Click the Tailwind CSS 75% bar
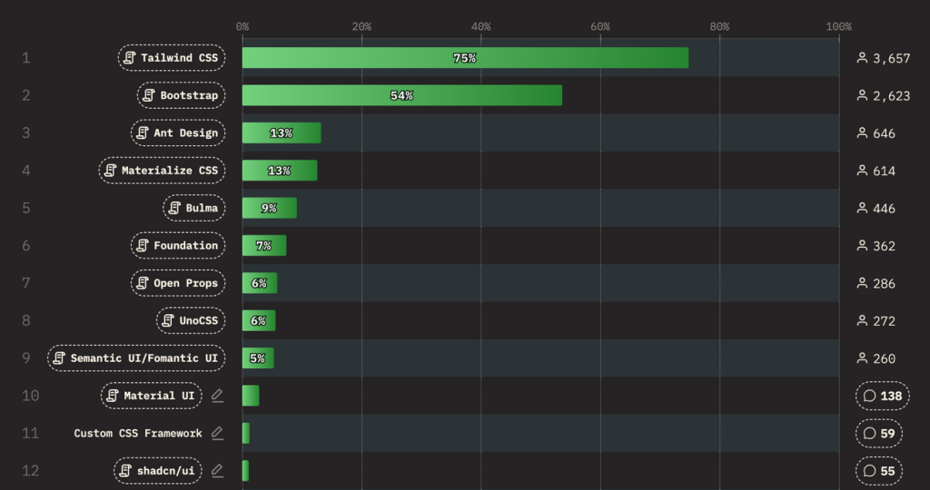 click(x=466, y=57)
